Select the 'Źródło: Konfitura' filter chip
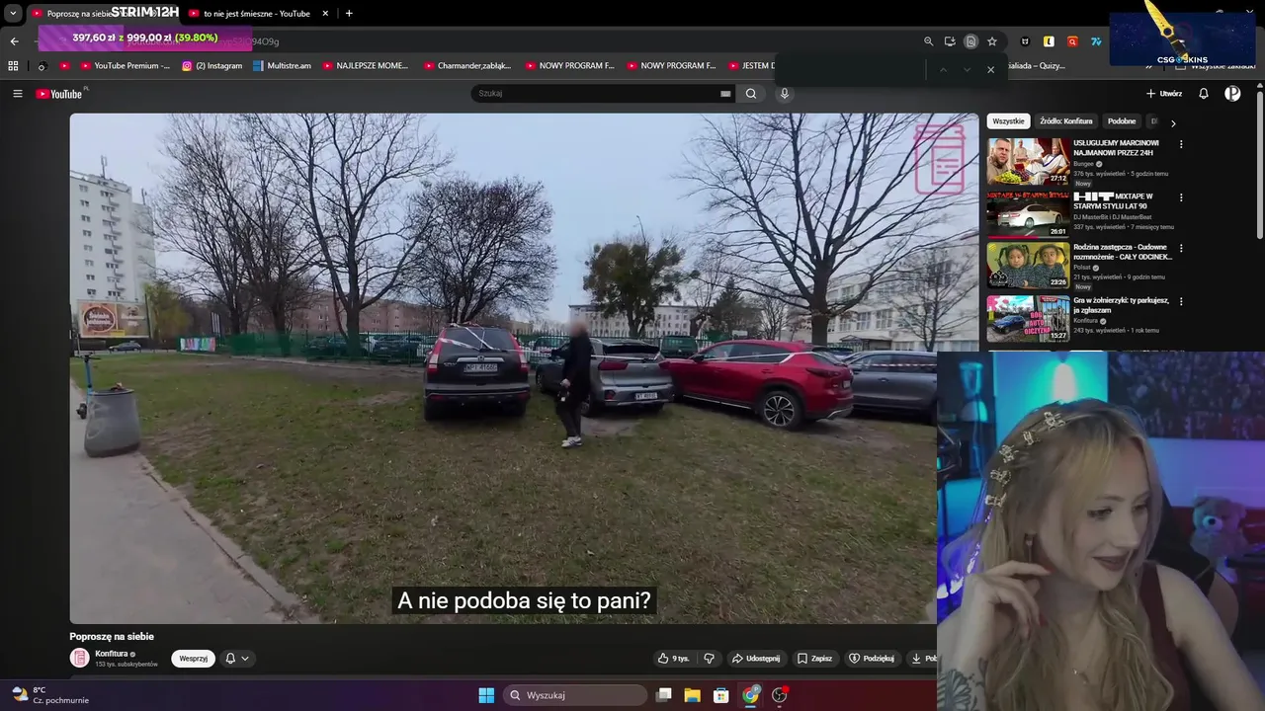The height and width of the screenshot is (711, 1265). click(x=1066, y=121)
